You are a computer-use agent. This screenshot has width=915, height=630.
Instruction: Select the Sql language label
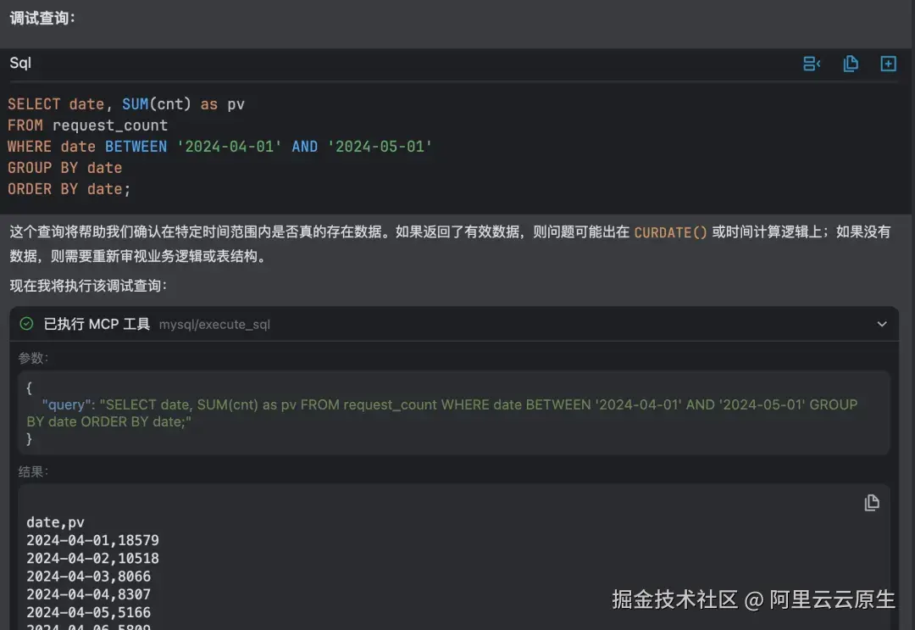point(19,63)
